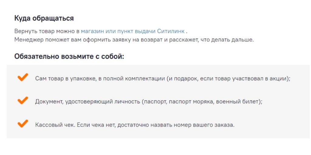This screenshot has height=155, width=311.
Task: Click the orange checkmark beside "Кассовый чек"
Action: pos(23,124)
